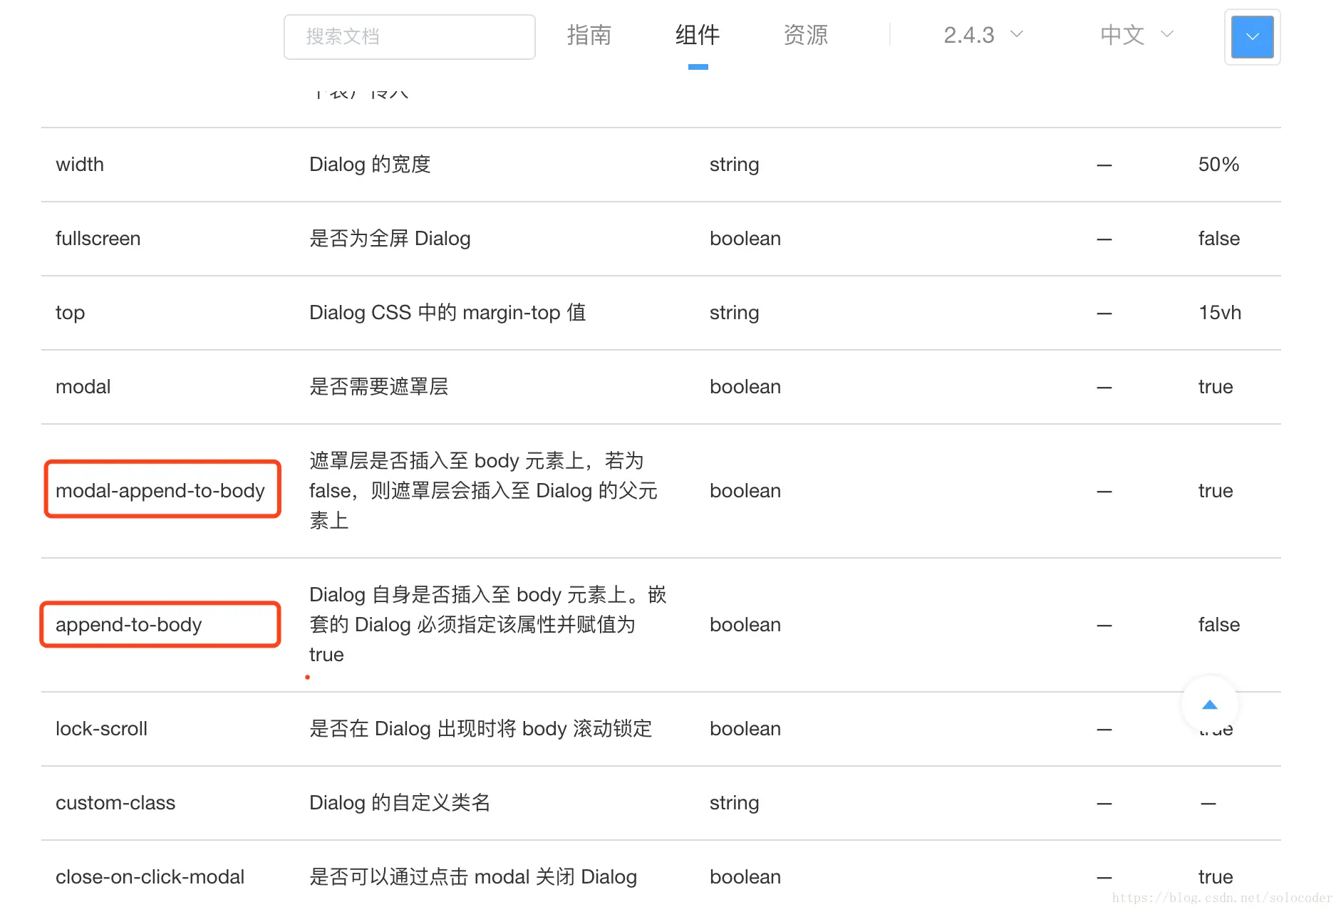Screen dimensions: 1341x912
Task: Open the 2.4.3 version dropdown
Action: [983, 35]
